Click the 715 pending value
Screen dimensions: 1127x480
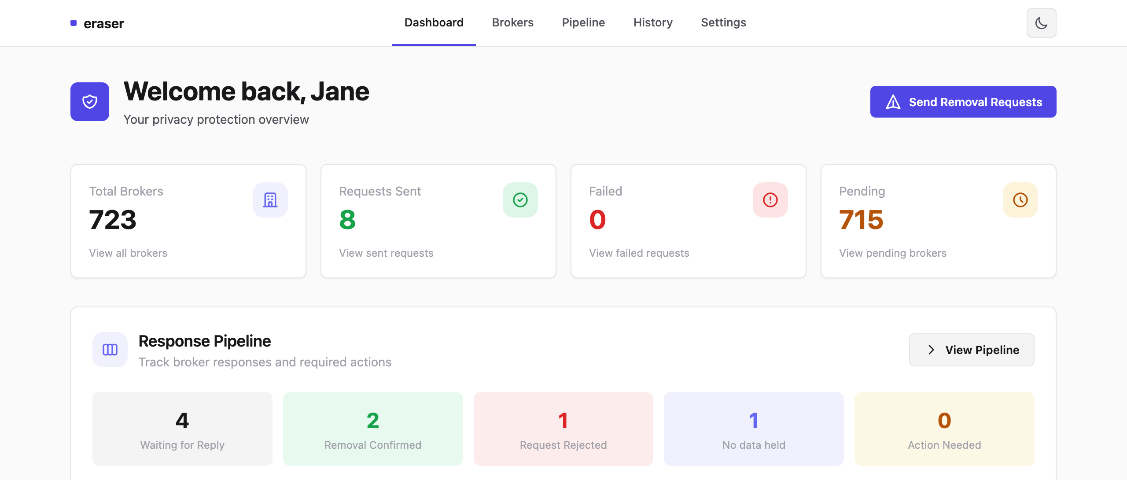click(861, 220)
